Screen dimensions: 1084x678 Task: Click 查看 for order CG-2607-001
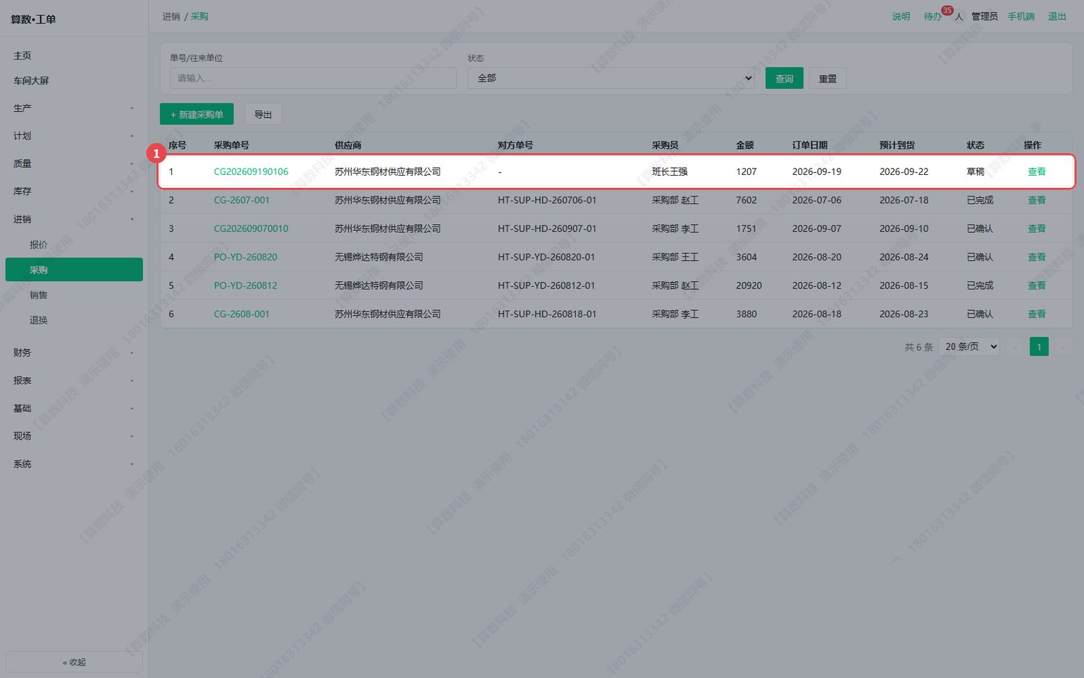[x=1036, y=200]
